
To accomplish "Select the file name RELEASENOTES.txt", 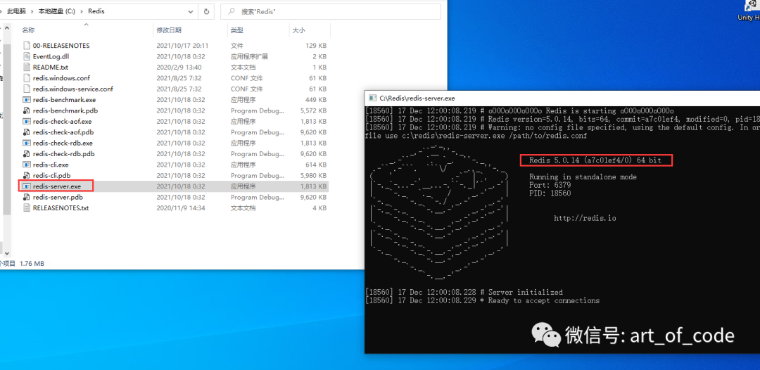I will 61,208.
